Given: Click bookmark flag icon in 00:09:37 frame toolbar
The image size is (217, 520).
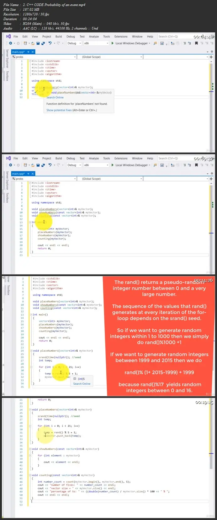Looking at the screenshot, I should tap(196, 165).
